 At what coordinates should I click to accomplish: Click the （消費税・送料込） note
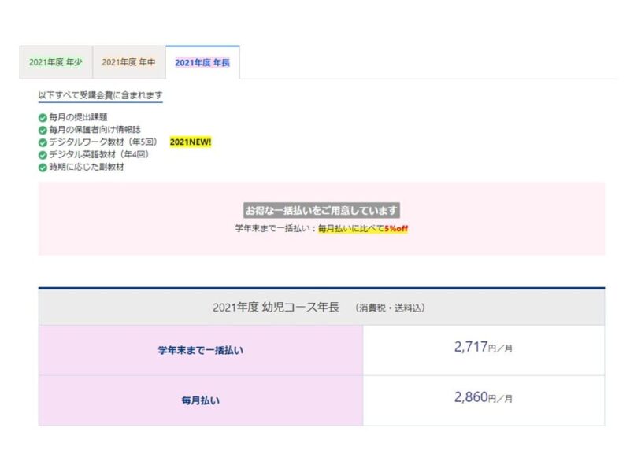[390, 308]
